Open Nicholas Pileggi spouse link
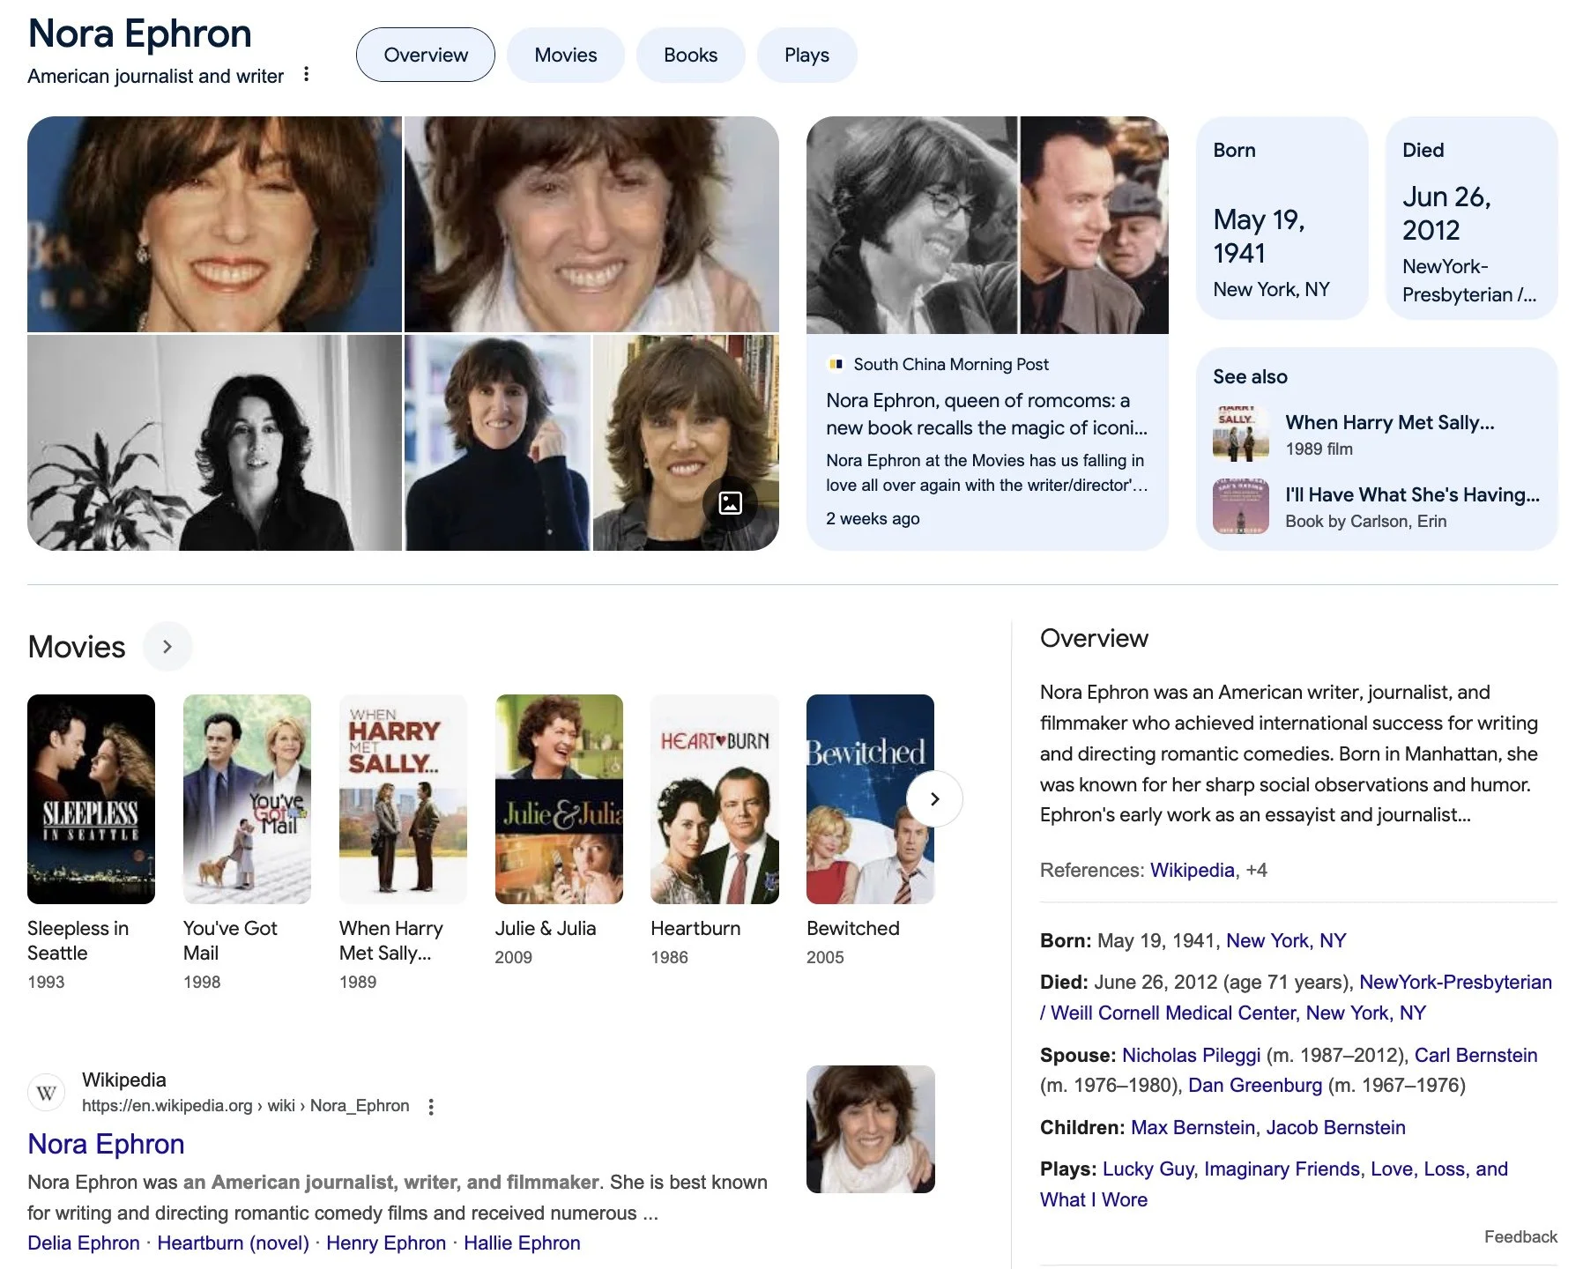Screen dimensions: 1583x1269 [1191, 1055]
